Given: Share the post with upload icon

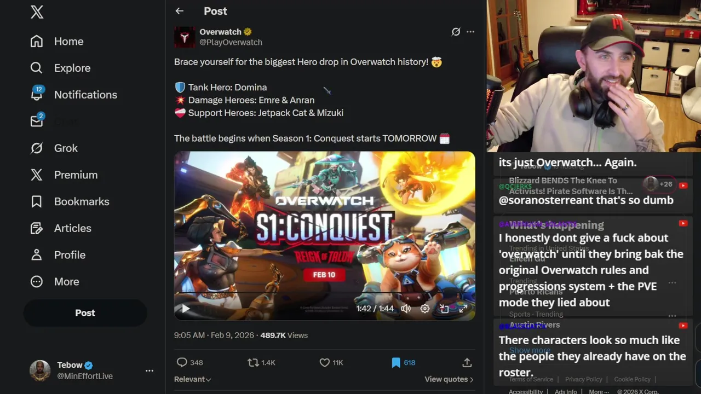Looking at the screenshot, I should tap(467, 362).
